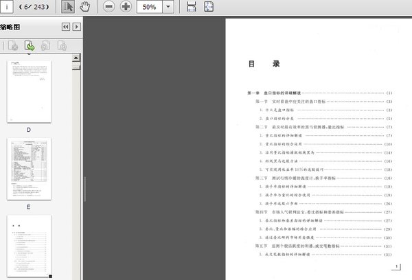Click the label D under the thumbnail
This screenshot has height=280, width=412.
point(29,130)
